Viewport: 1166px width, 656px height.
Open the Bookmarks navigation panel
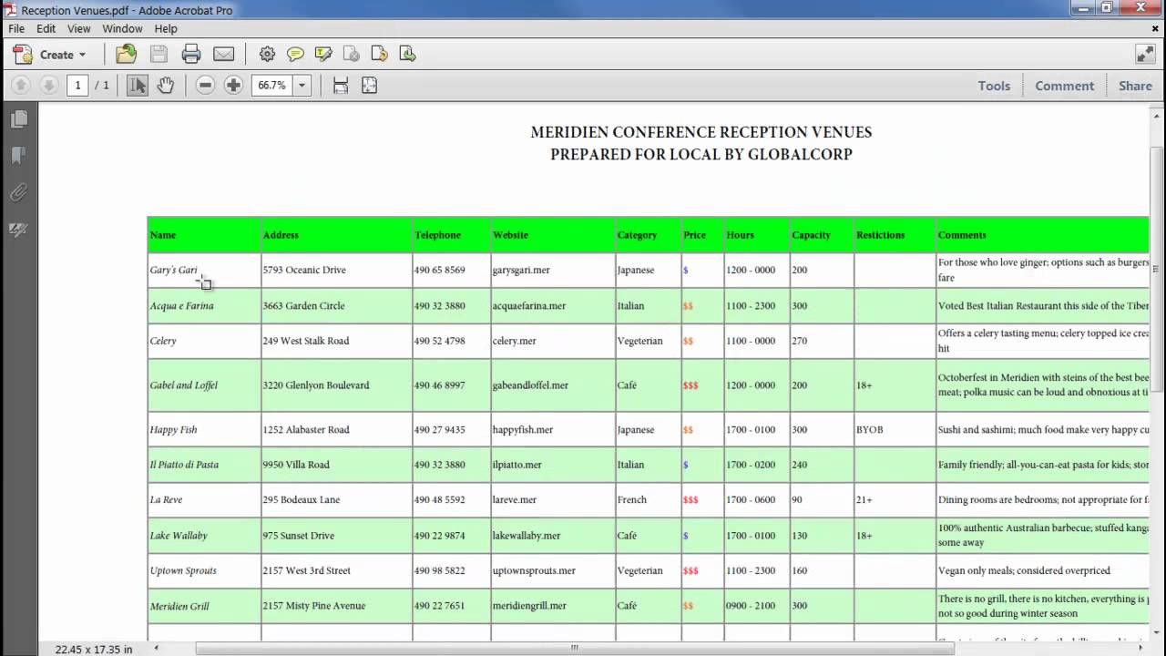pos(18,156)
